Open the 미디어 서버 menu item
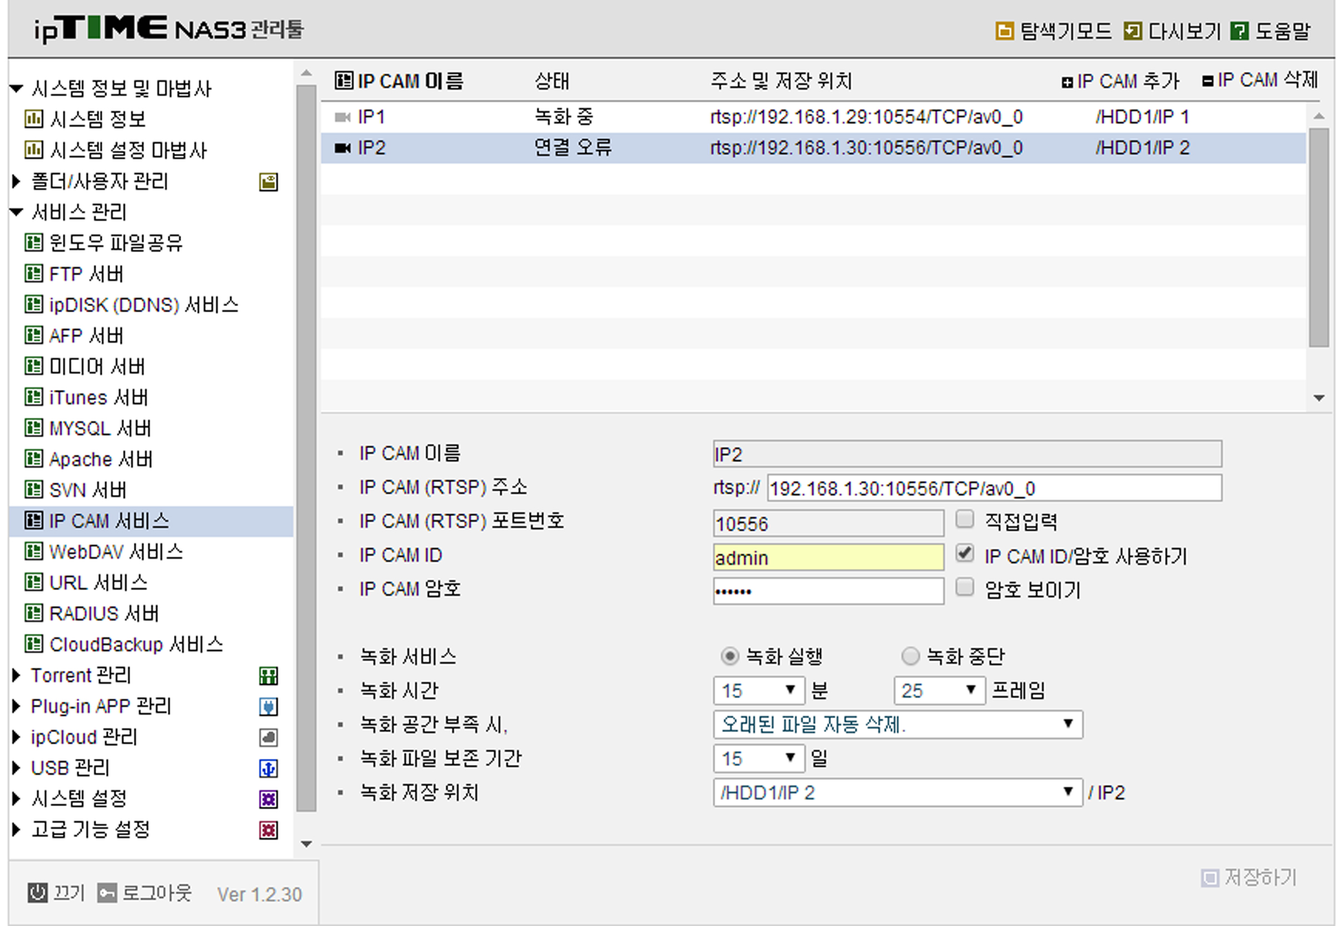Viewport: 1340px width, 926px height. pyautogui.click(x=97, y=367)
